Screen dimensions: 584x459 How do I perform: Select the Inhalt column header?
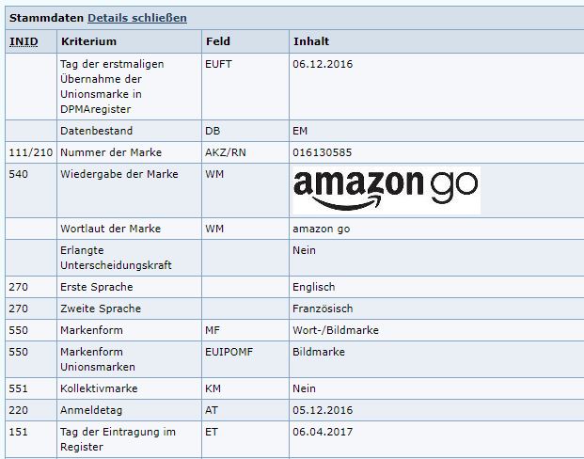311,41
